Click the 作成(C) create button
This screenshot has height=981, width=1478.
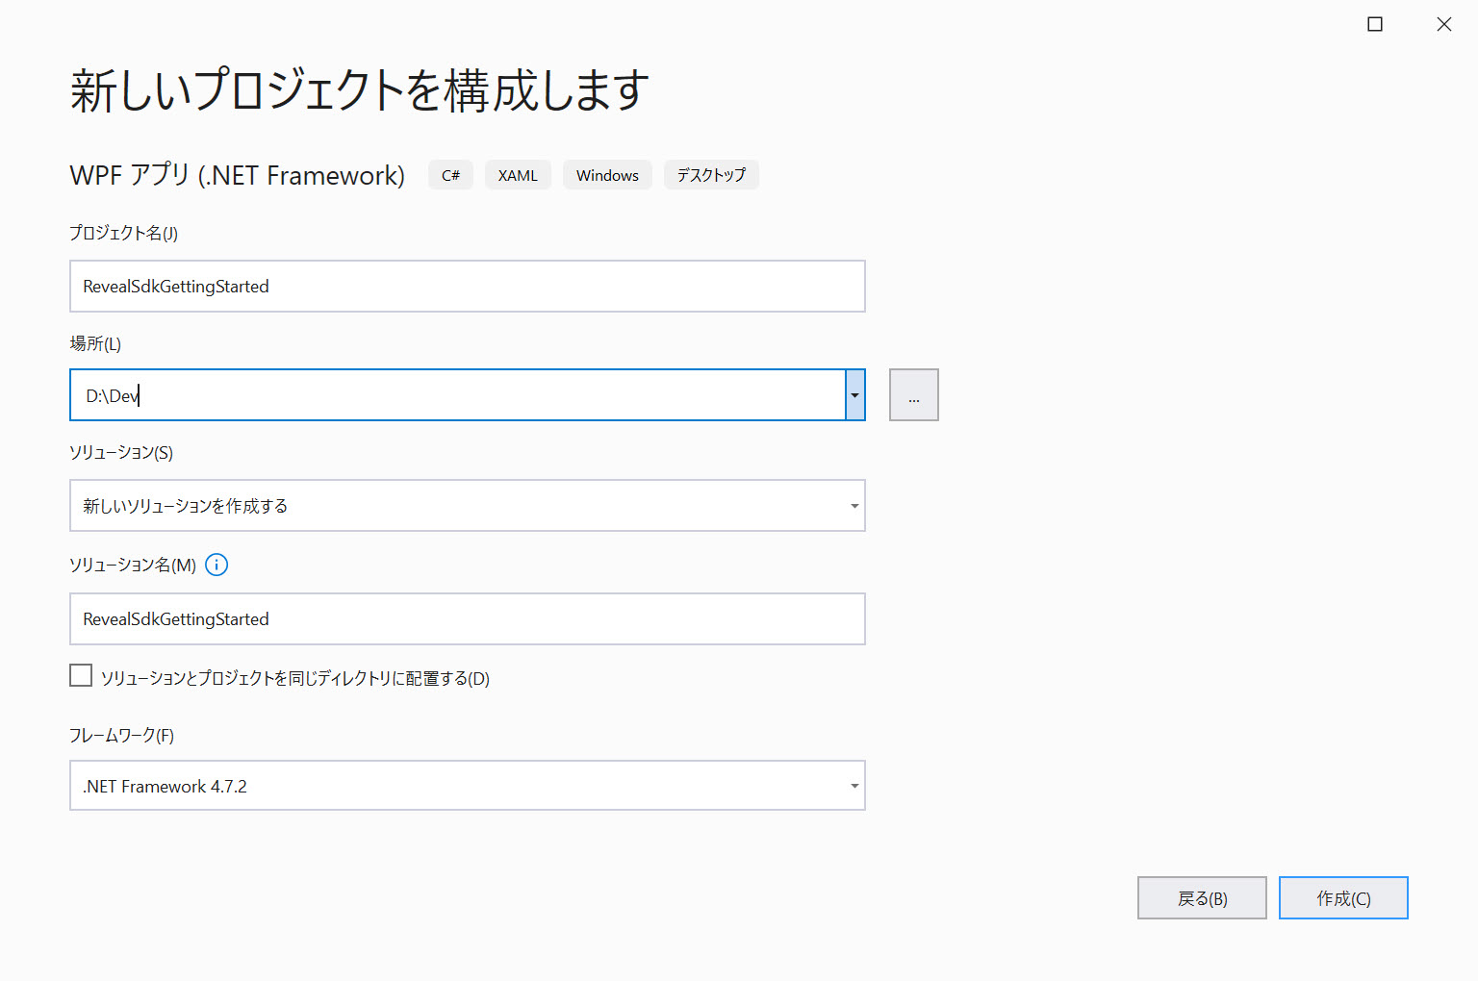(1343, 898)
